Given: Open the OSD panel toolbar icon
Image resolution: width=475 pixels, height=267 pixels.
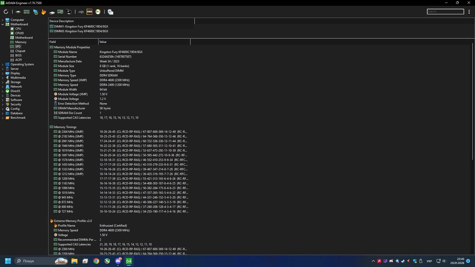Looking at the screenshot, I should click(89, 12).
